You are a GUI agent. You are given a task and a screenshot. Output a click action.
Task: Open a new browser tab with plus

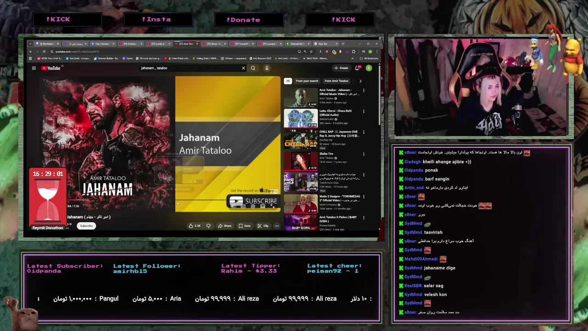tap(343, 44)
